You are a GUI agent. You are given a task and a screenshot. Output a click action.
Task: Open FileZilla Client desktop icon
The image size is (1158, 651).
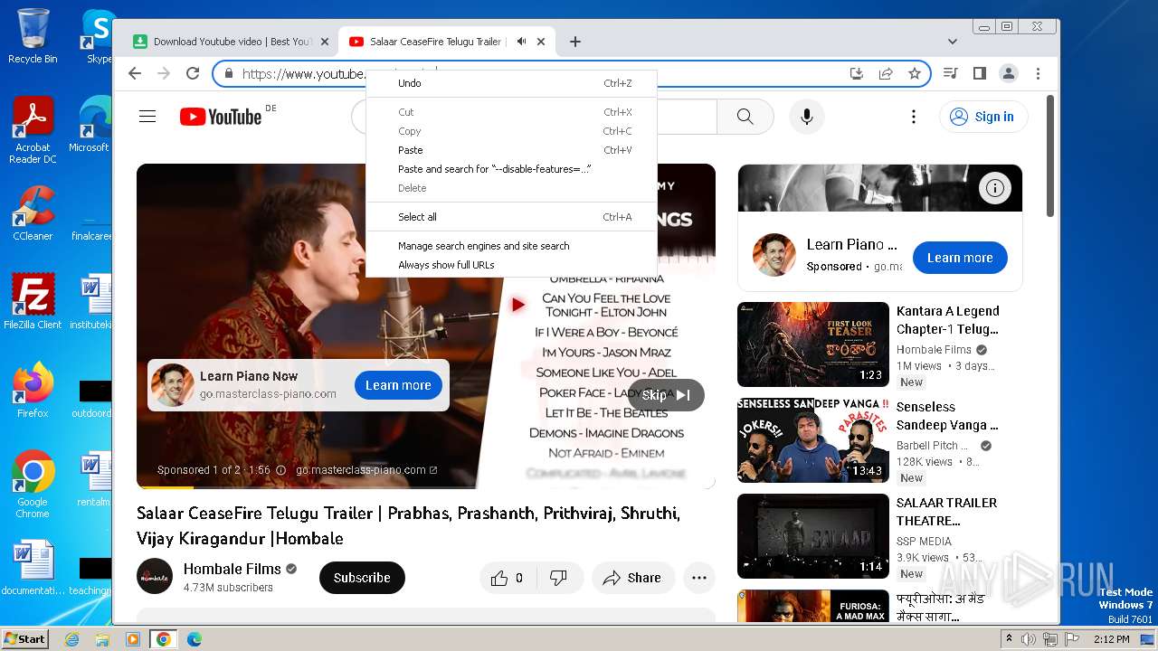(33, 301)
